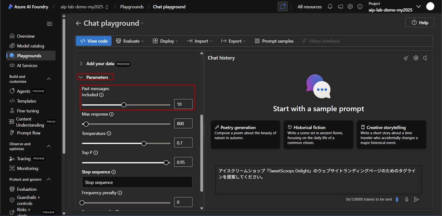Click the Max response value field showing 800
The height and width of the screenshot is (216, 442).
click(183, 123)
